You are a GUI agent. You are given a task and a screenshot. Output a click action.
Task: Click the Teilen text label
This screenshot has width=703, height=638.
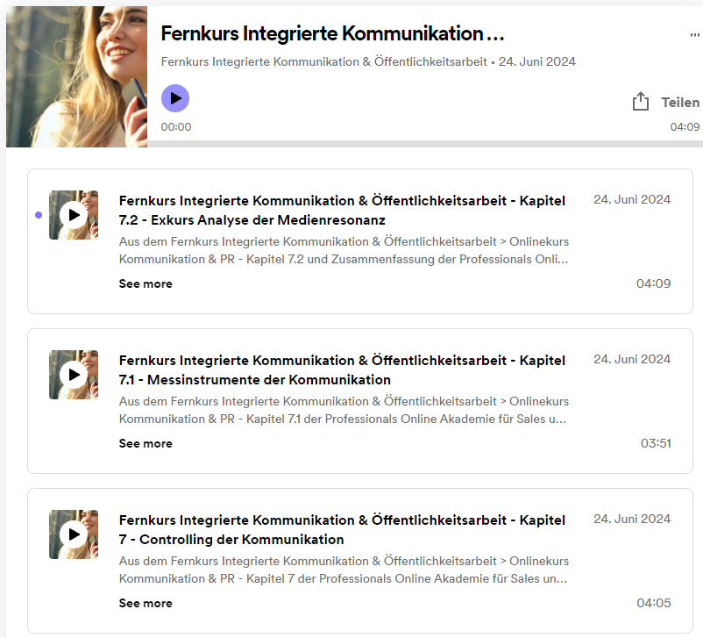pyautogui.click(x=678, y=102)
